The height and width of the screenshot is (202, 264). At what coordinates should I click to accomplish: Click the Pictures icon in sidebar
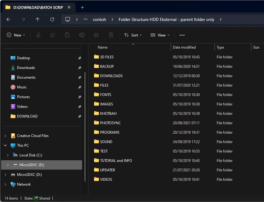pos(13,97)
